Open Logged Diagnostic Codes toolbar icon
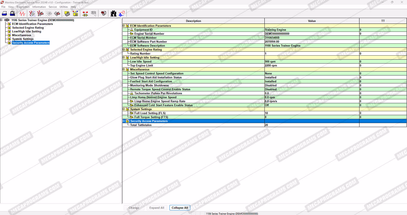This screenshot has height=215, width=407. pos(41,13)
